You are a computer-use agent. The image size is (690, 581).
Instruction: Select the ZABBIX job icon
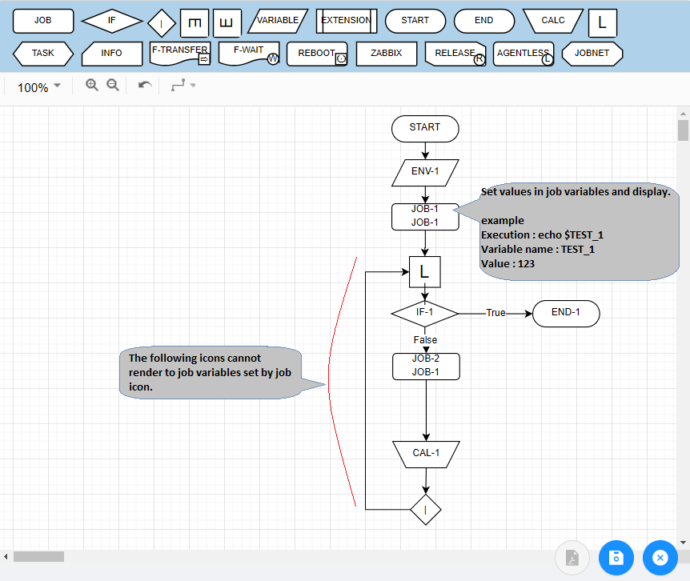(386, 54)
